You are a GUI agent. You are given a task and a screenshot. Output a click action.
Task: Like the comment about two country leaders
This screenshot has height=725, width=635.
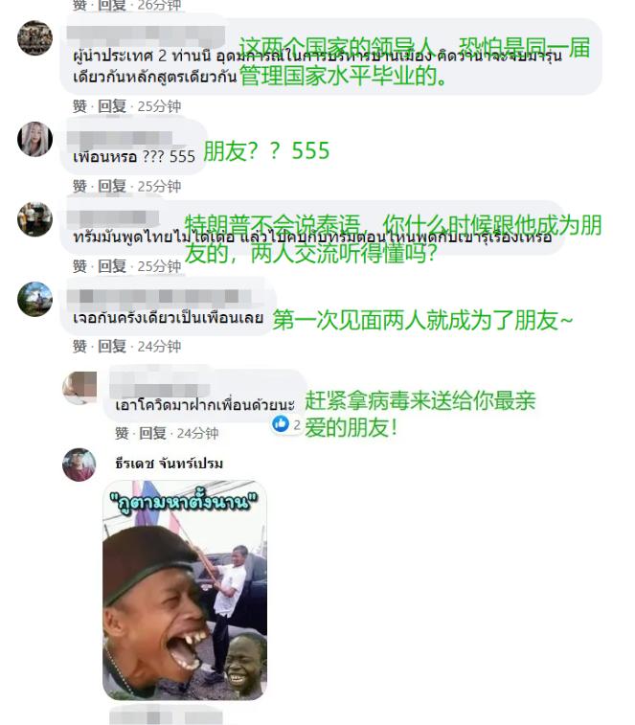coord(79,106)
